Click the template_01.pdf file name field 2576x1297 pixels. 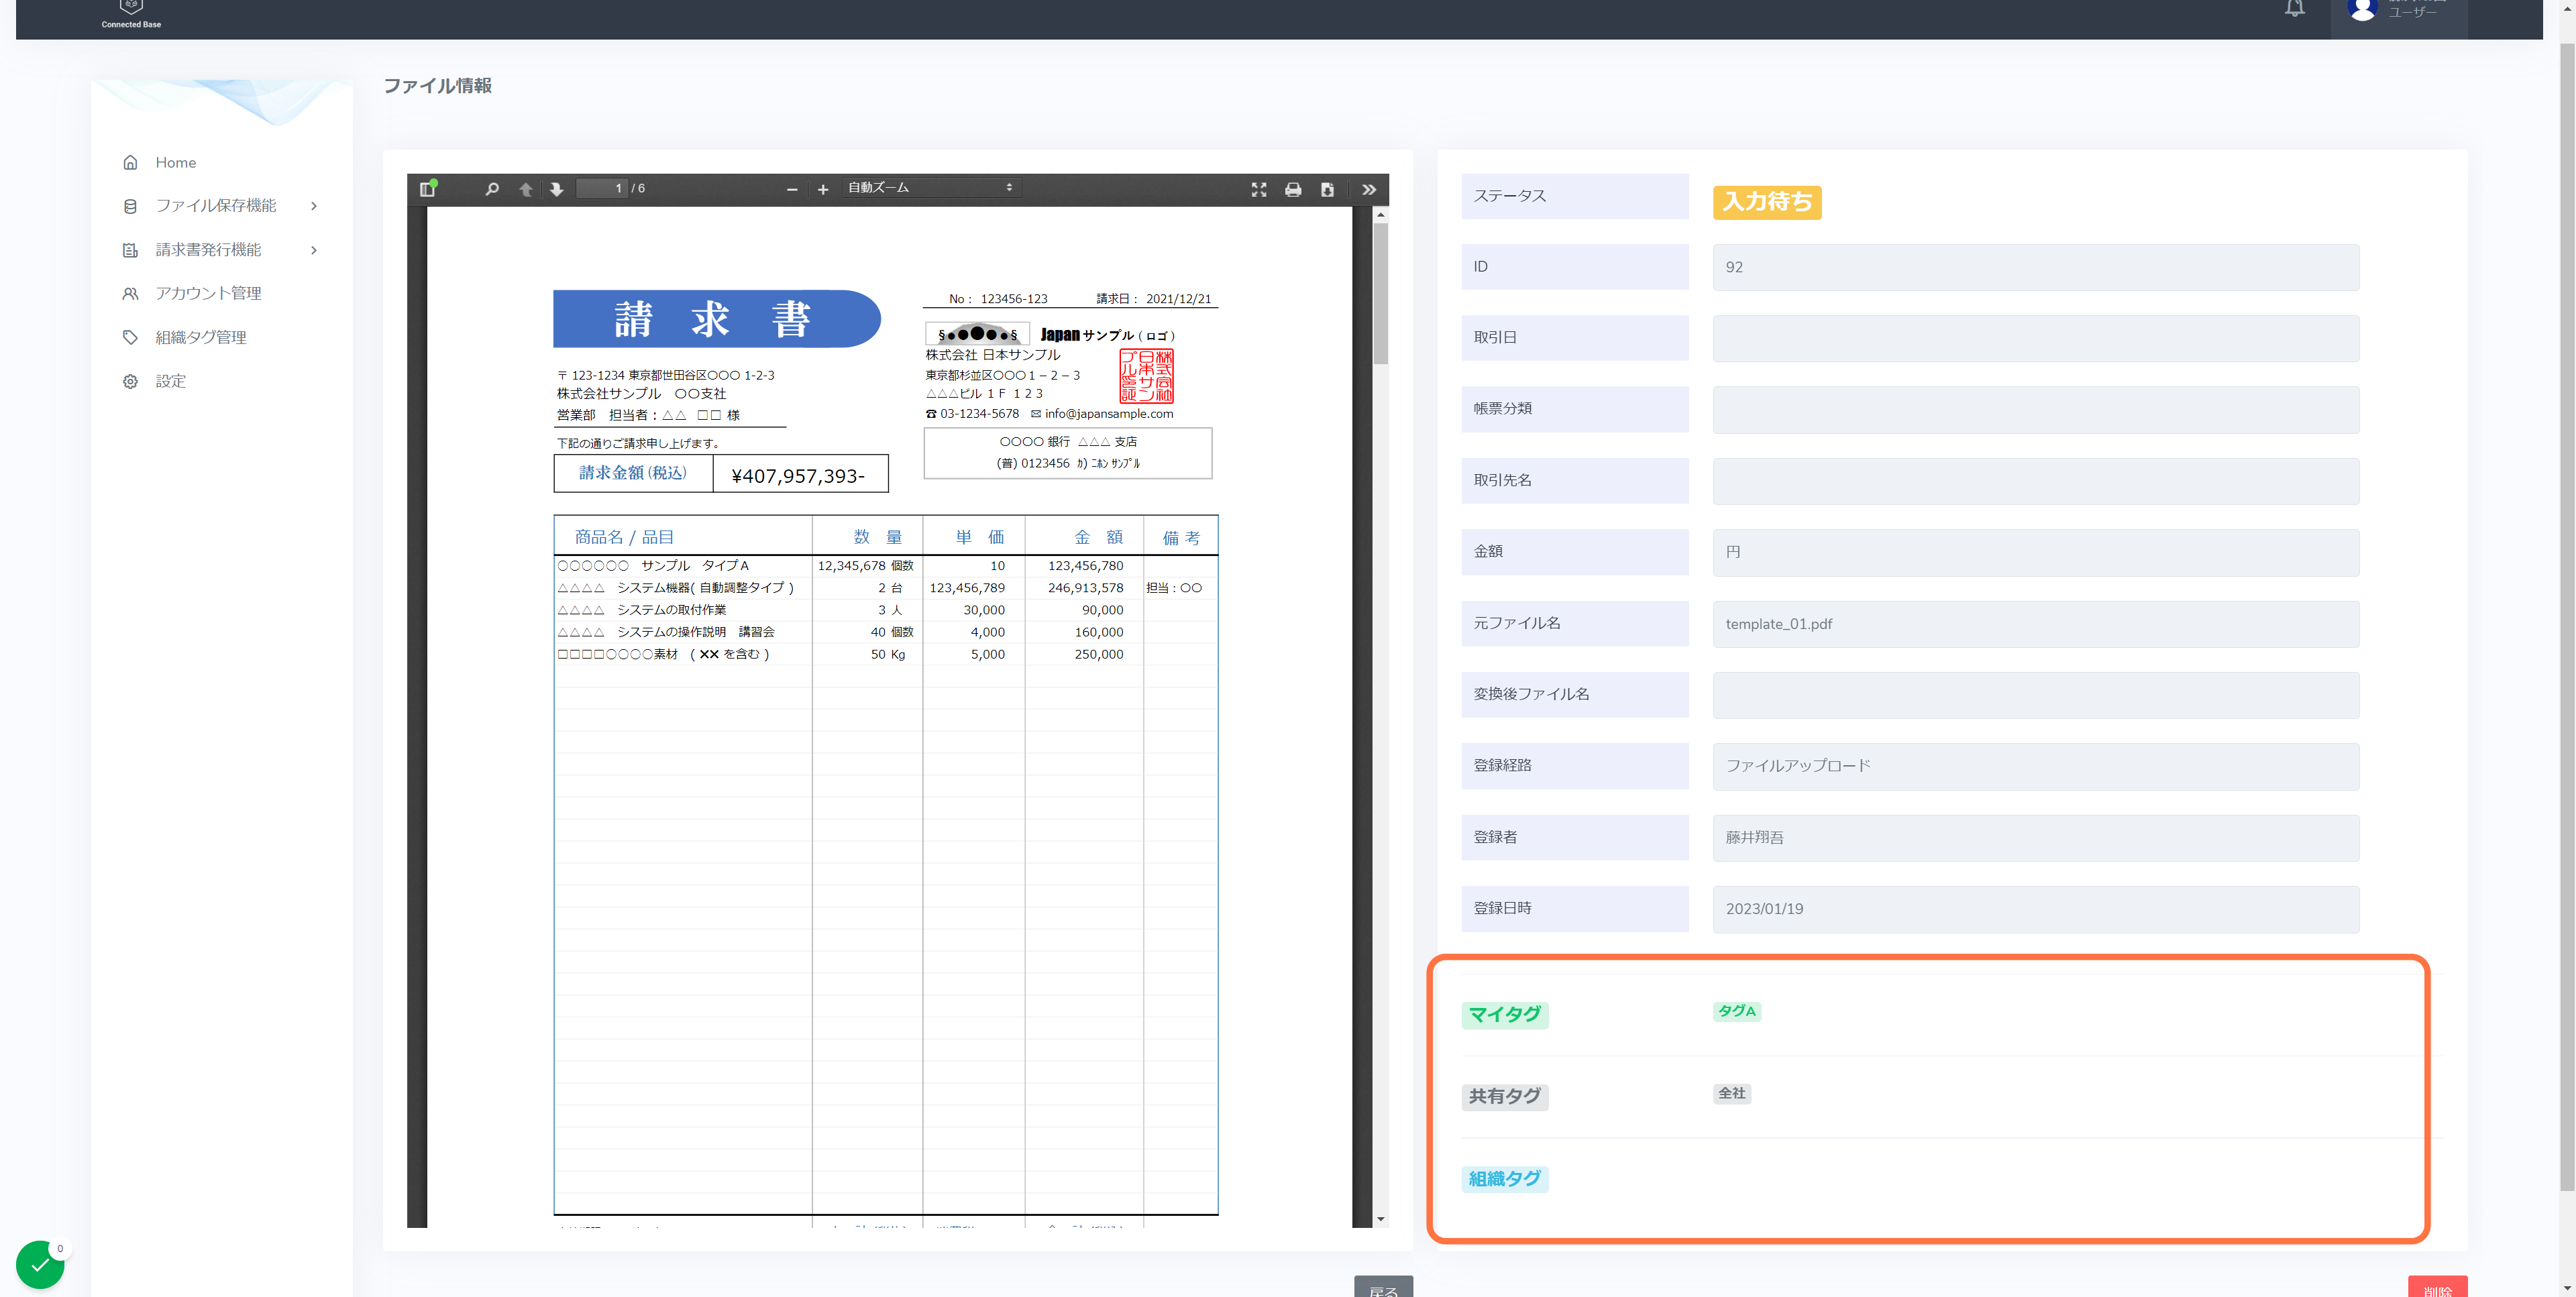point(2035,624)
